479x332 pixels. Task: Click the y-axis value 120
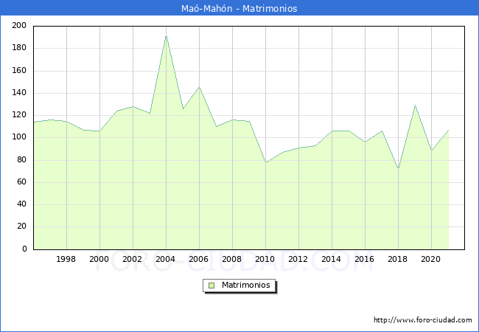pos(19,115)
